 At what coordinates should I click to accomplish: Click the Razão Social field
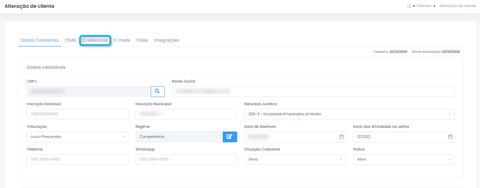click(x=313, y=91)
